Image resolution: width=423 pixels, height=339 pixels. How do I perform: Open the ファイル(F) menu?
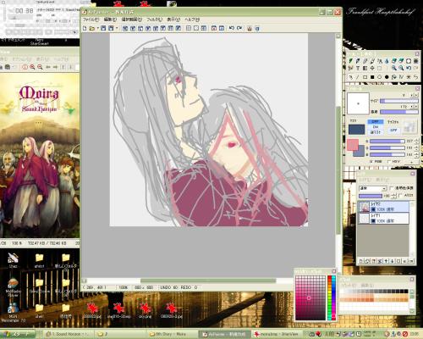pos(91,19)
